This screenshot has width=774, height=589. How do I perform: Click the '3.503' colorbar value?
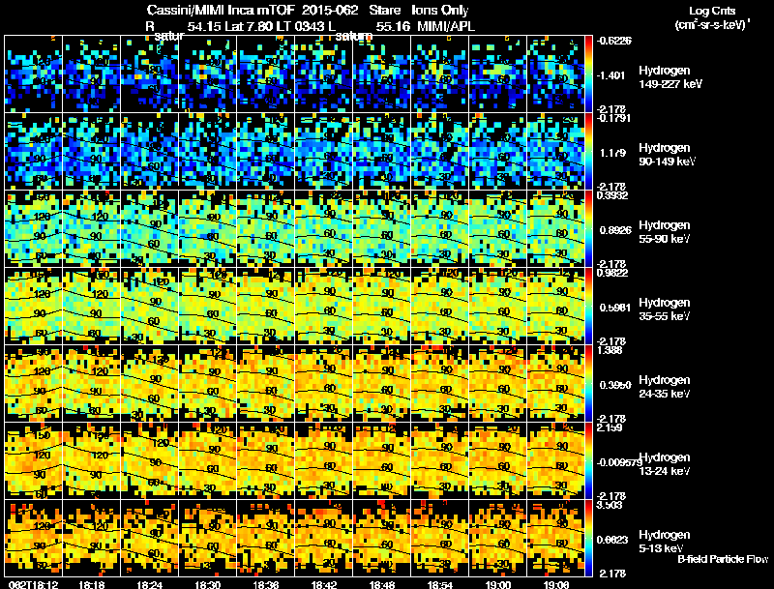(610, 505)
